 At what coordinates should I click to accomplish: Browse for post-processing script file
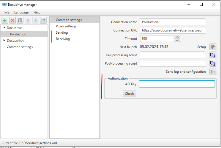click(x=213, y=63)
